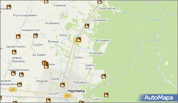Click the church marker above road 689 sign
178x103 pixels.
(19, 85)
